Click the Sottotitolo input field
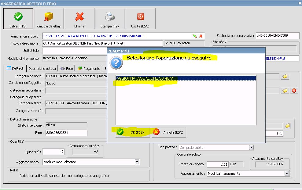Image resolution: width=302 pixels, height=190 pixels. pos(75,51)
